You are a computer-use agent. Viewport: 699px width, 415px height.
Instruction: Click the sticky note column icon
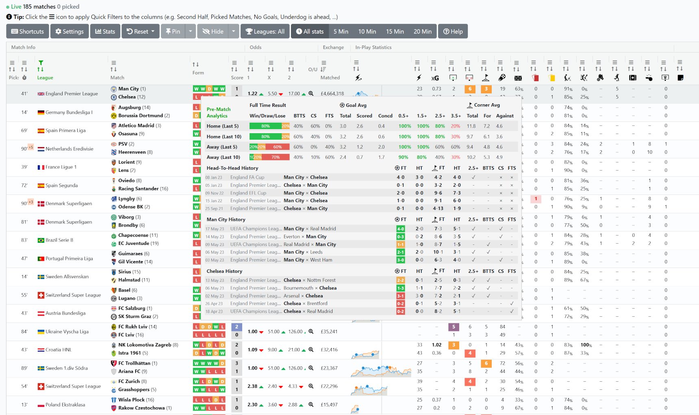pos(681,78)
